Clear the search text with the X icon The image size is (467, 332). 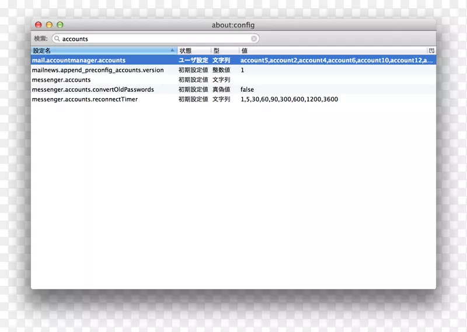coord(254,39)
